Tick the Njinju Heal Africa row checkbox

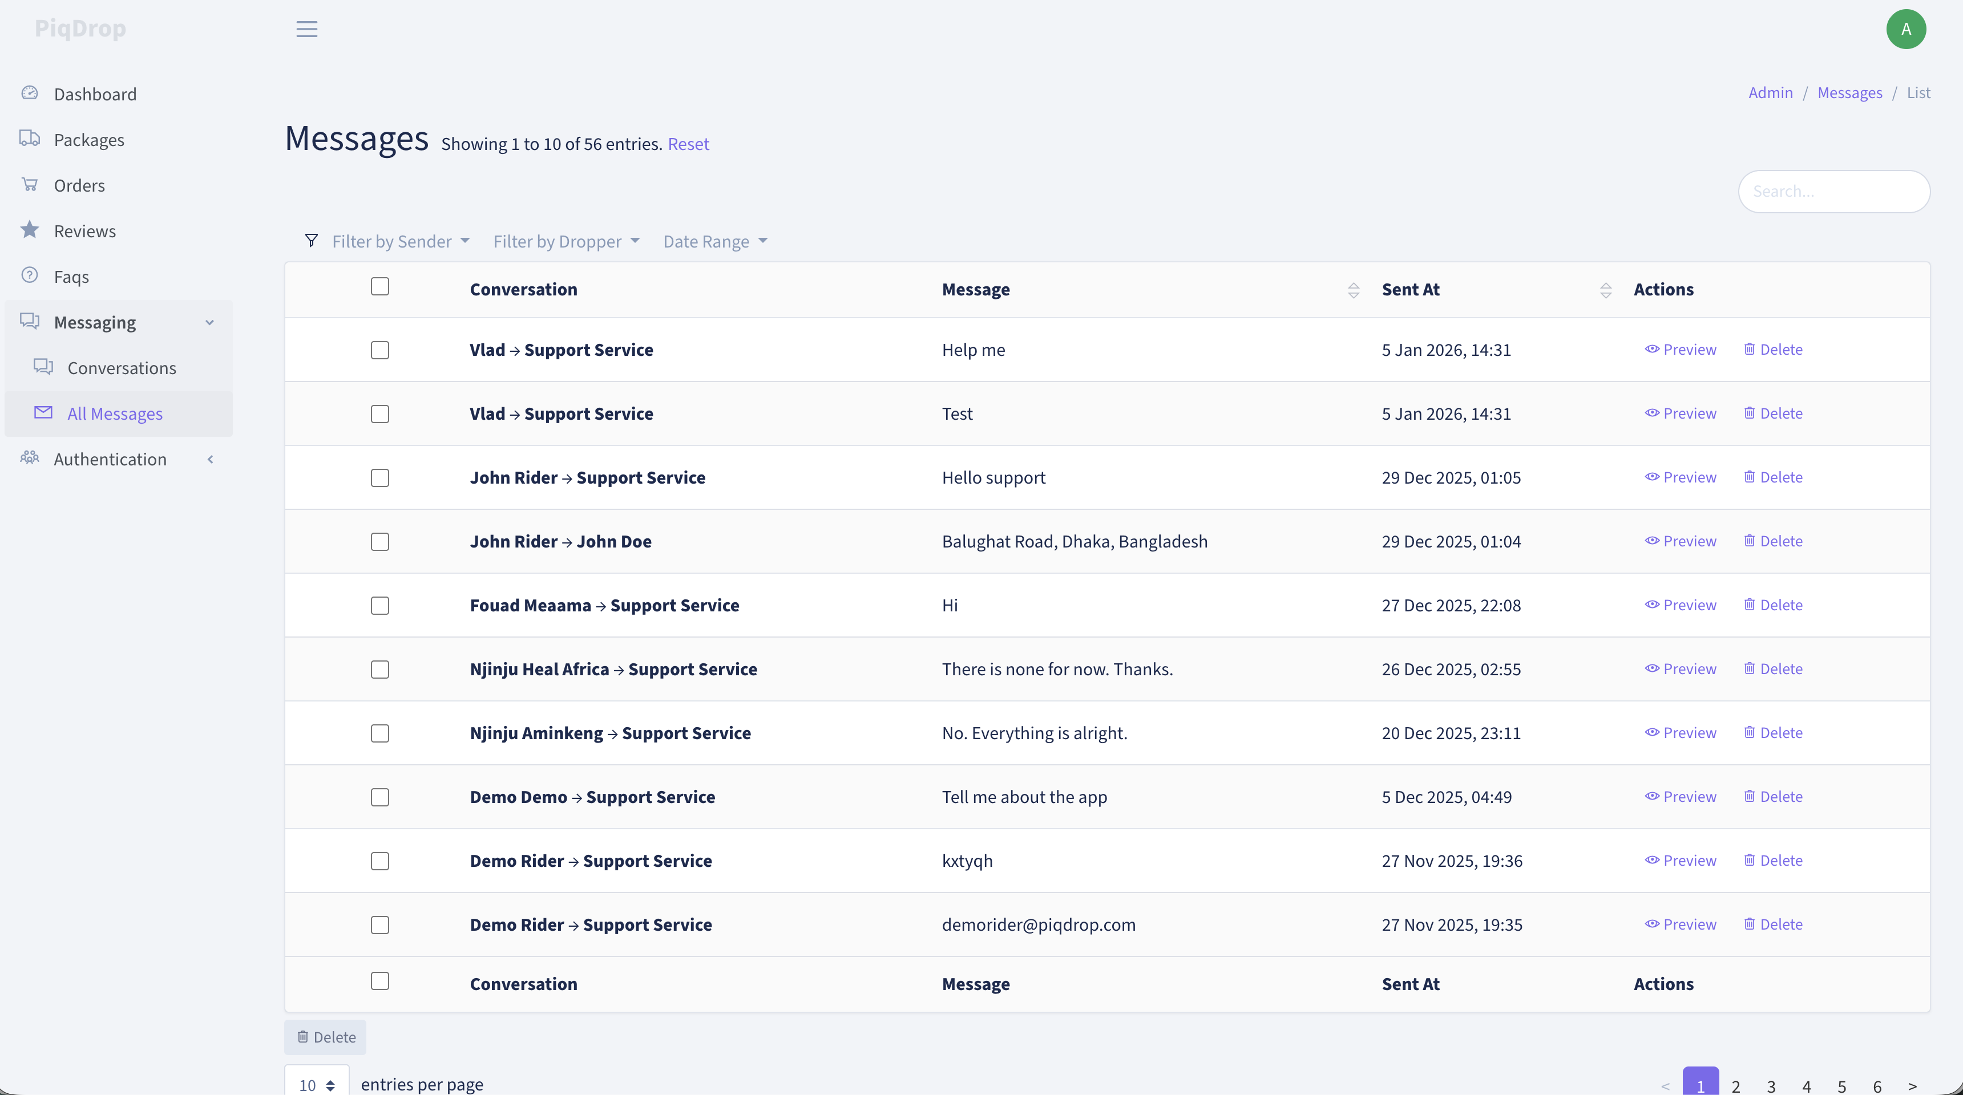(379, 670)
